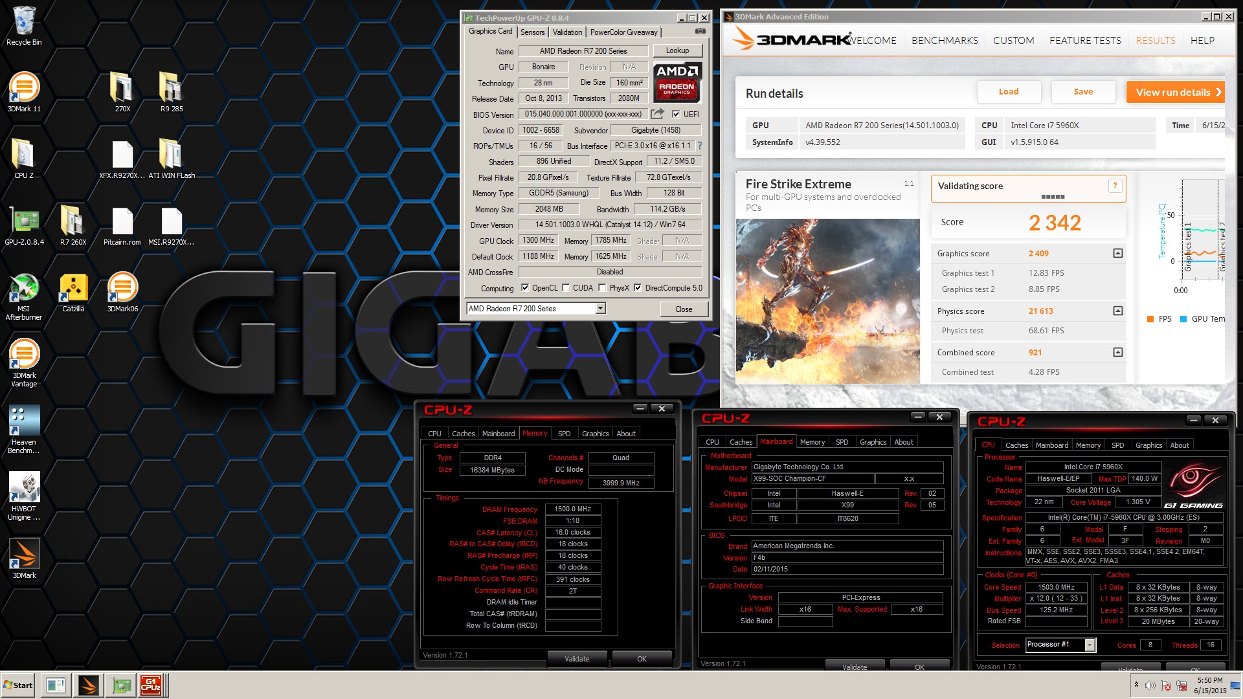Click the AMD Radeon logo in GPU-Z
This screenshot has height=699, width=1243.
(x=677, y=82)
